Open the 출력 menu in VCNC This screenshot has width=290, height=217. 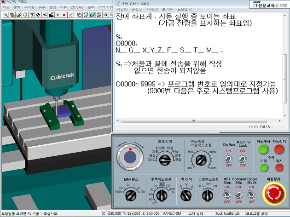point(17,7)
